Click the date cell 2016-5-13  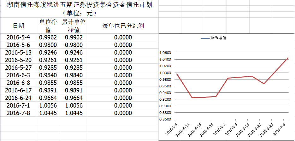pos(18,52)
